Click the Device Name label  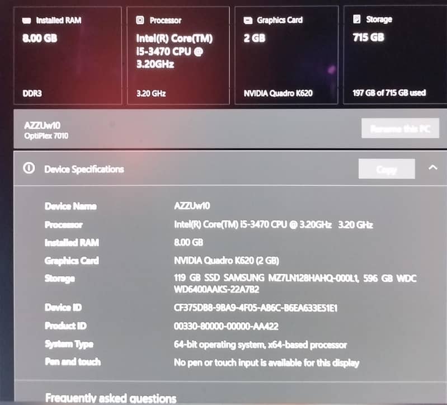[x=70, y=206]
